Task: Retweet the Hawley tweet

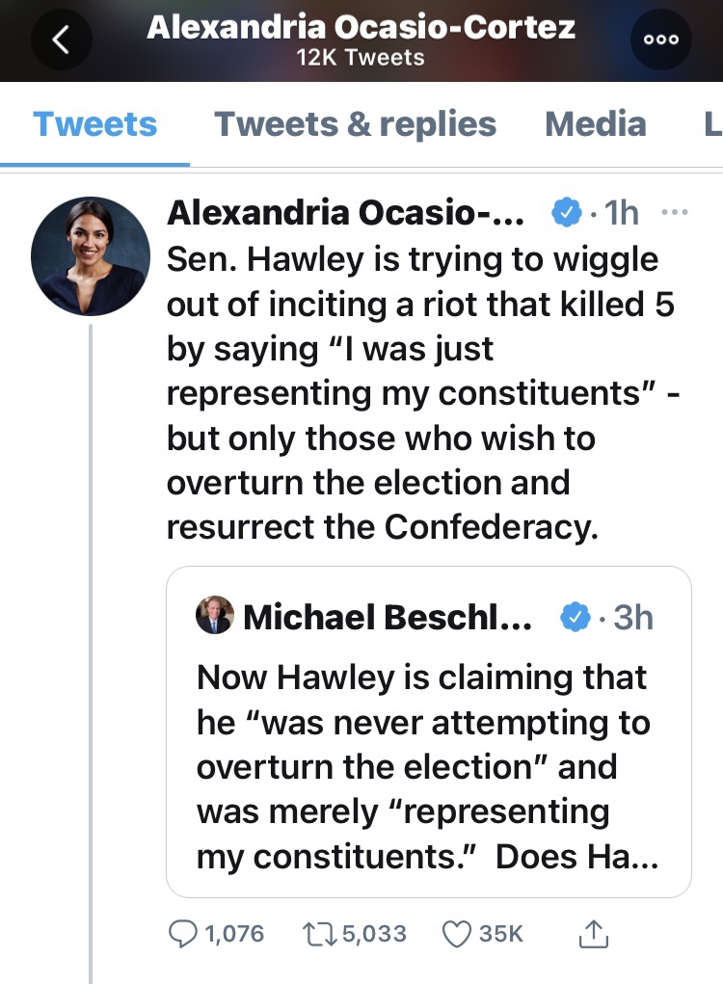Action: tap(316, 933)
